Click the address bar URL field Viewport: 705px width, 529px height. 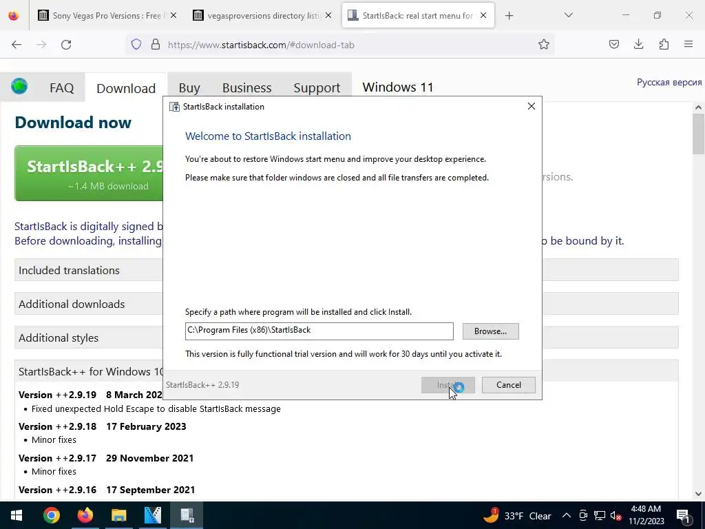[339, 45]
